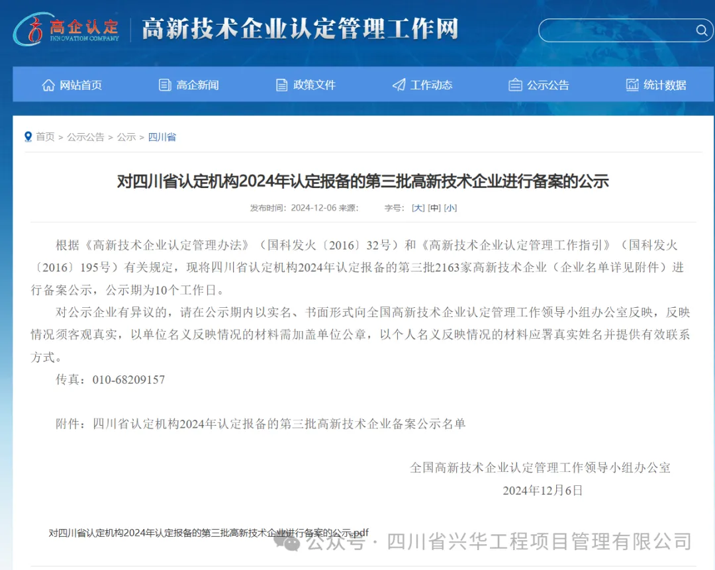Click the news icon beside 高企新闻
The image size is (715, 570).
tap(165, 85)
